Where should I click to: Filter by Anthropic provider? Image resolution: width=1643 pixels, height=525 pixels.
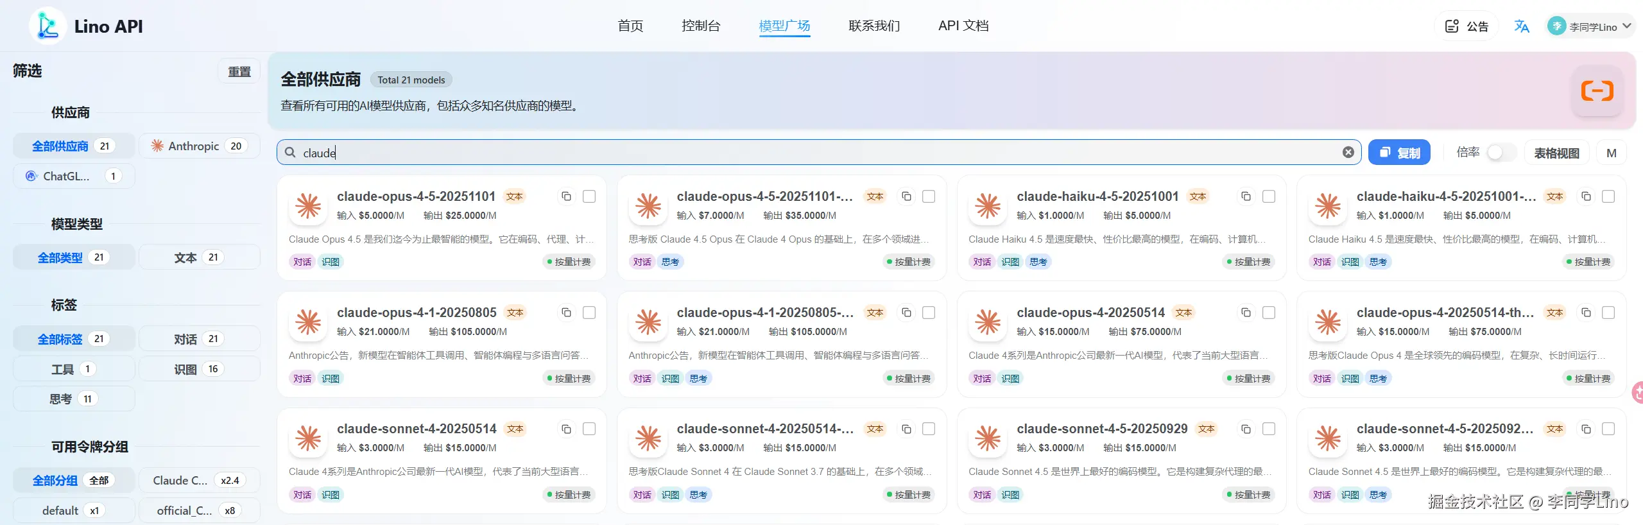click(x=200, y=146)
